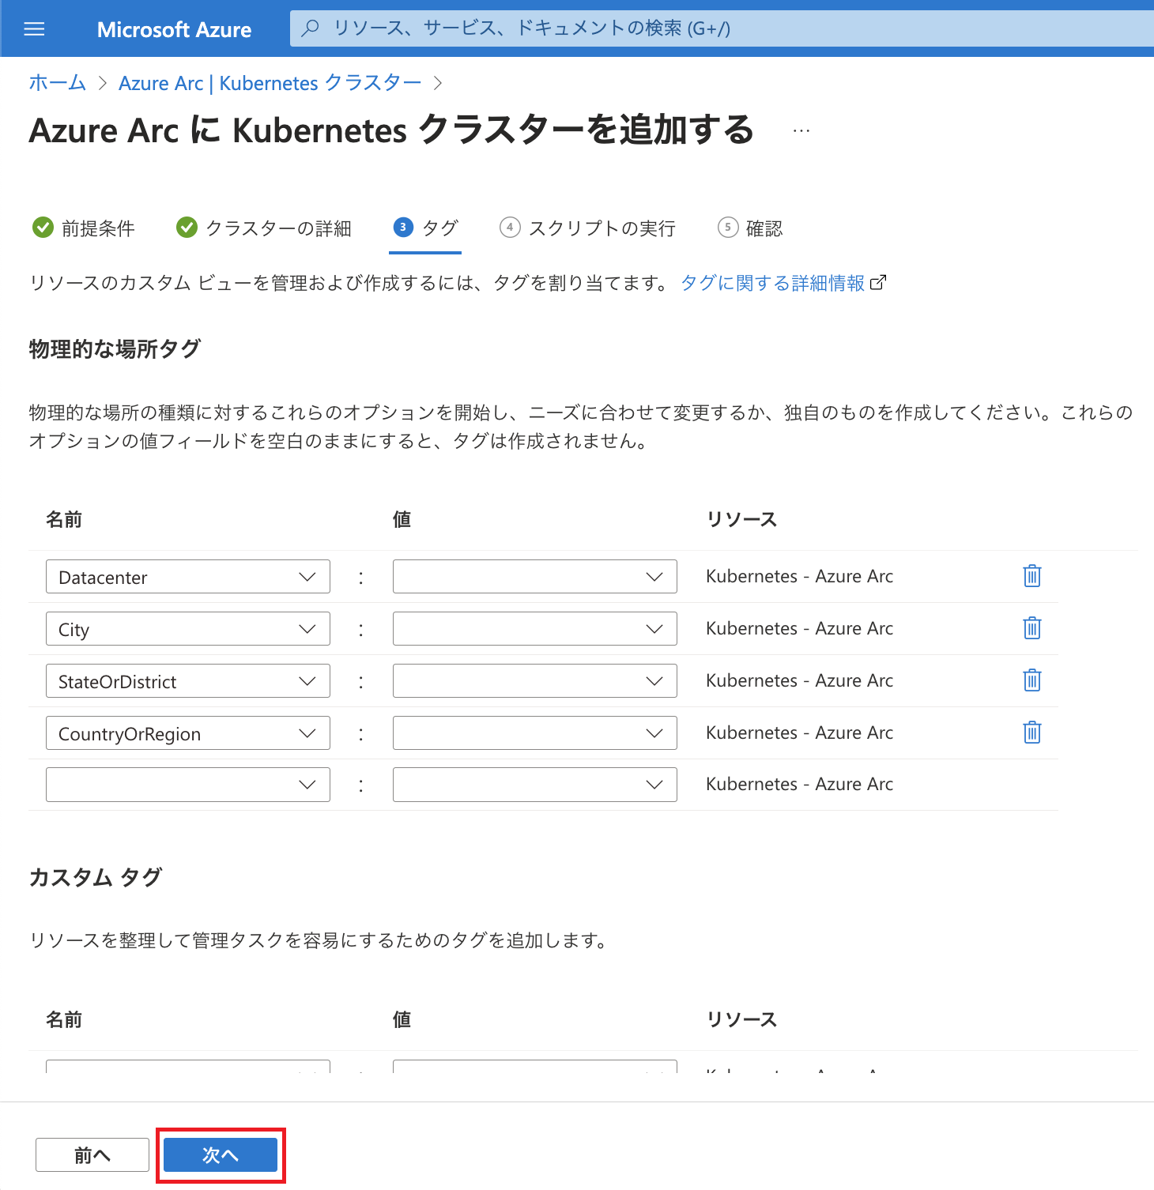The image size is (1154, 1190).
Task: Open the value dropdown for City
Action: (535, 629)
